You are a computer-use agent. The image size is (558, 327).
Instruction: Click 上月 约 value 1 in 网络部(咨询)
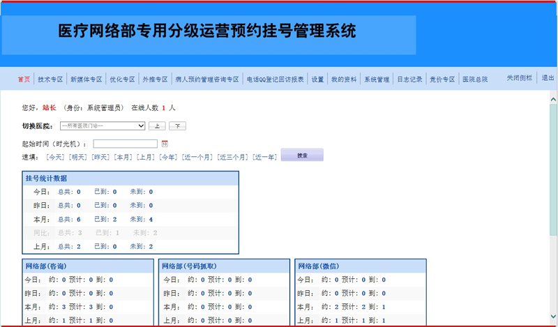(64, 321)
